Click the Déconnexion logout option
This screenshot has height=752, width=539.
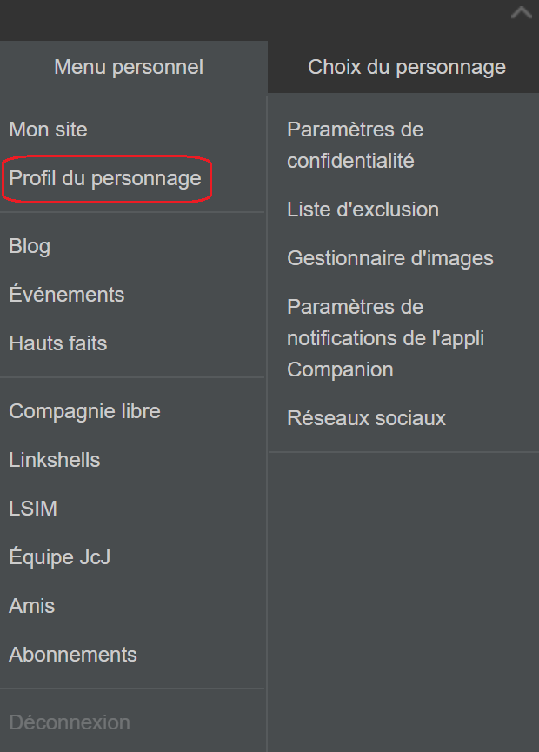pyautogui.click(x=70, y=722)
